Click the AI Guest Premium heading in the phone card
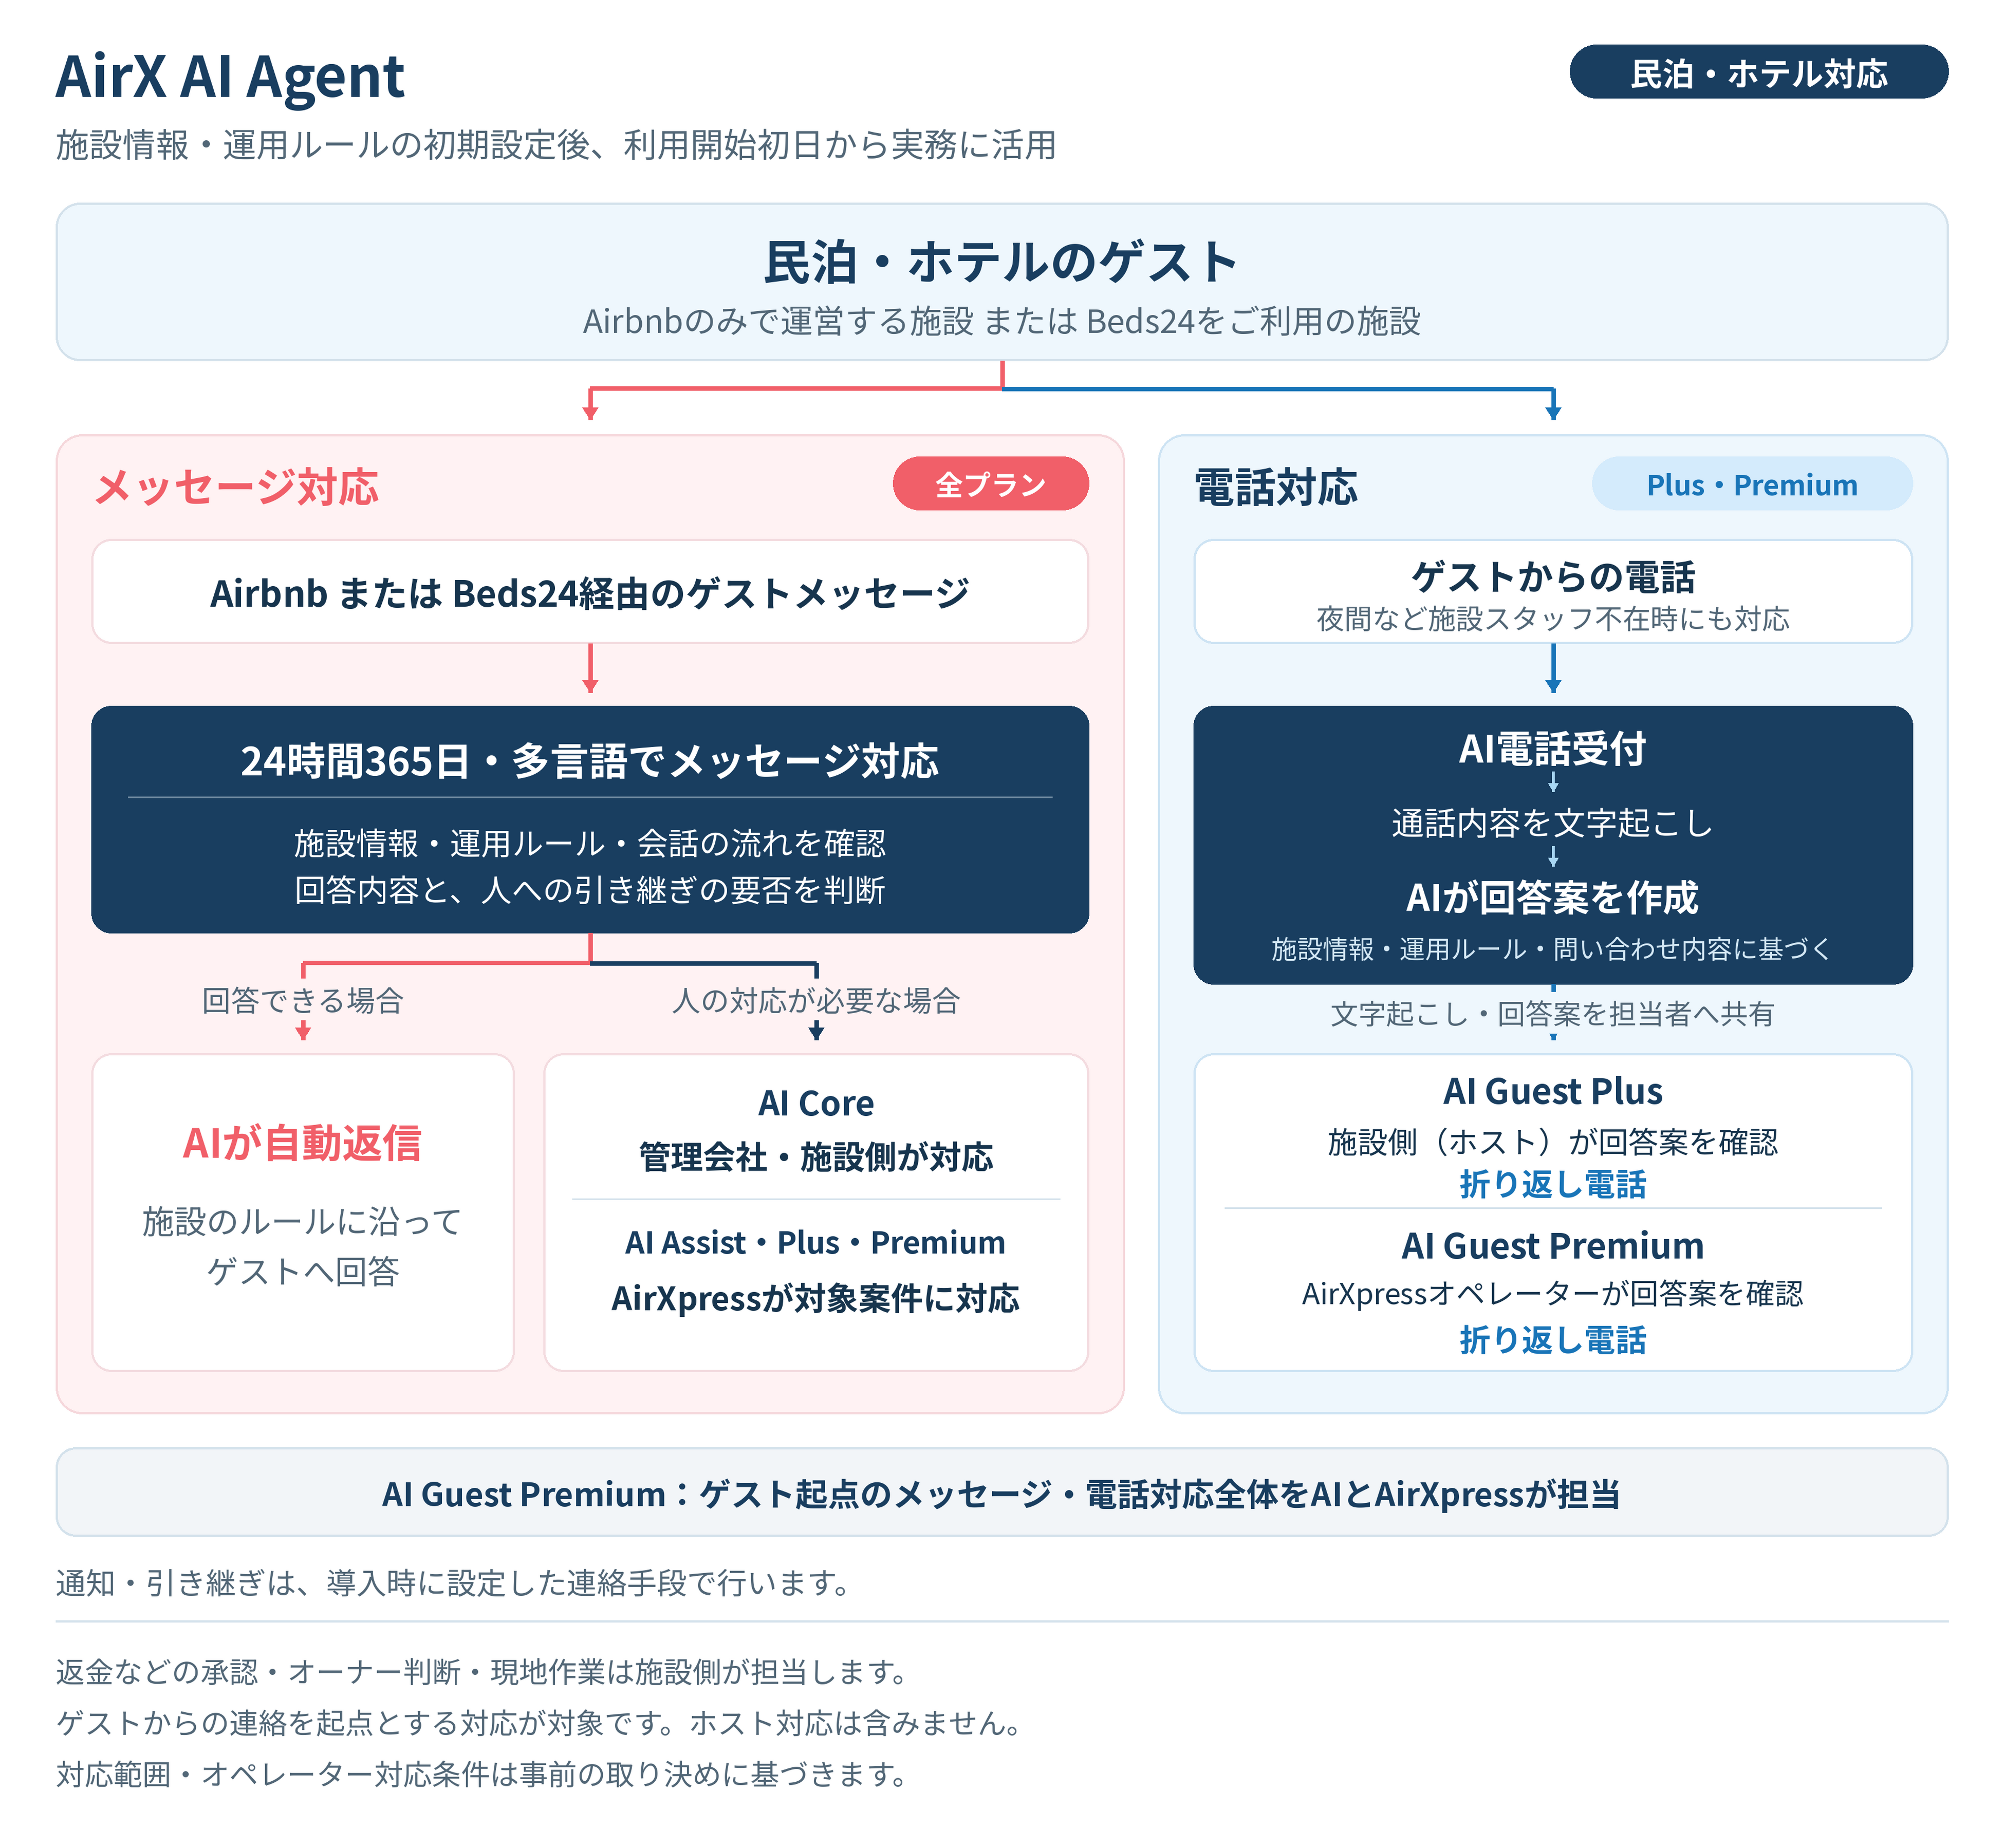Screen dimensions: 2004x1848 point(1552,1246)
